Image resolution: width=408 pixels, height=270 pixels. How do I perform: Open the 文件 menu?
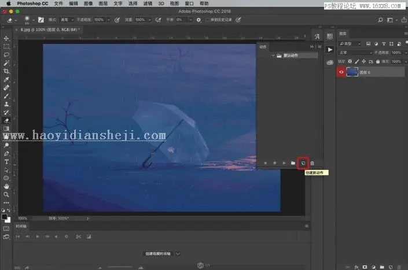[58, 3]
